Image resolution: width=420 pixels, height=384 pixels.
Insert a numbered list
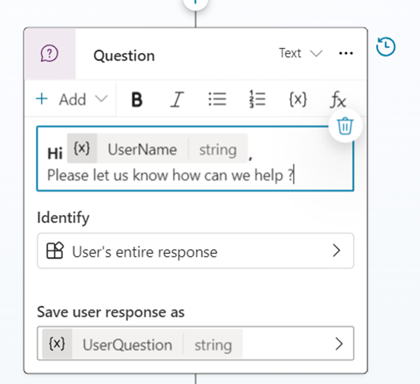click(x=257, y=99)
